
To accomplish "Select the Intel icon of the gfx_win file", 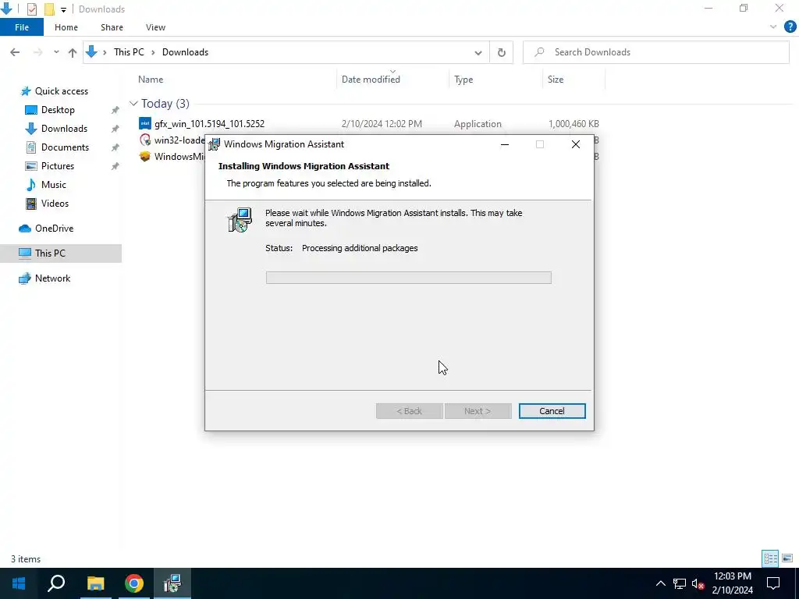I will (145, 123).
